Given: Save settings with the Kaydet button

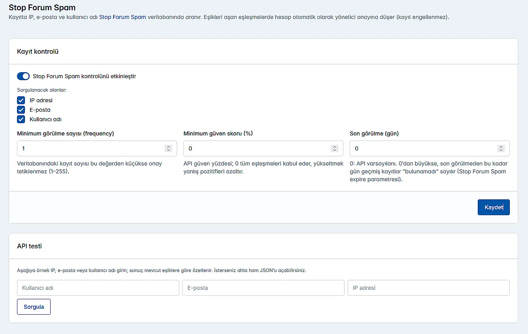Looking at the screenshot, I should (x=494, y=207).
